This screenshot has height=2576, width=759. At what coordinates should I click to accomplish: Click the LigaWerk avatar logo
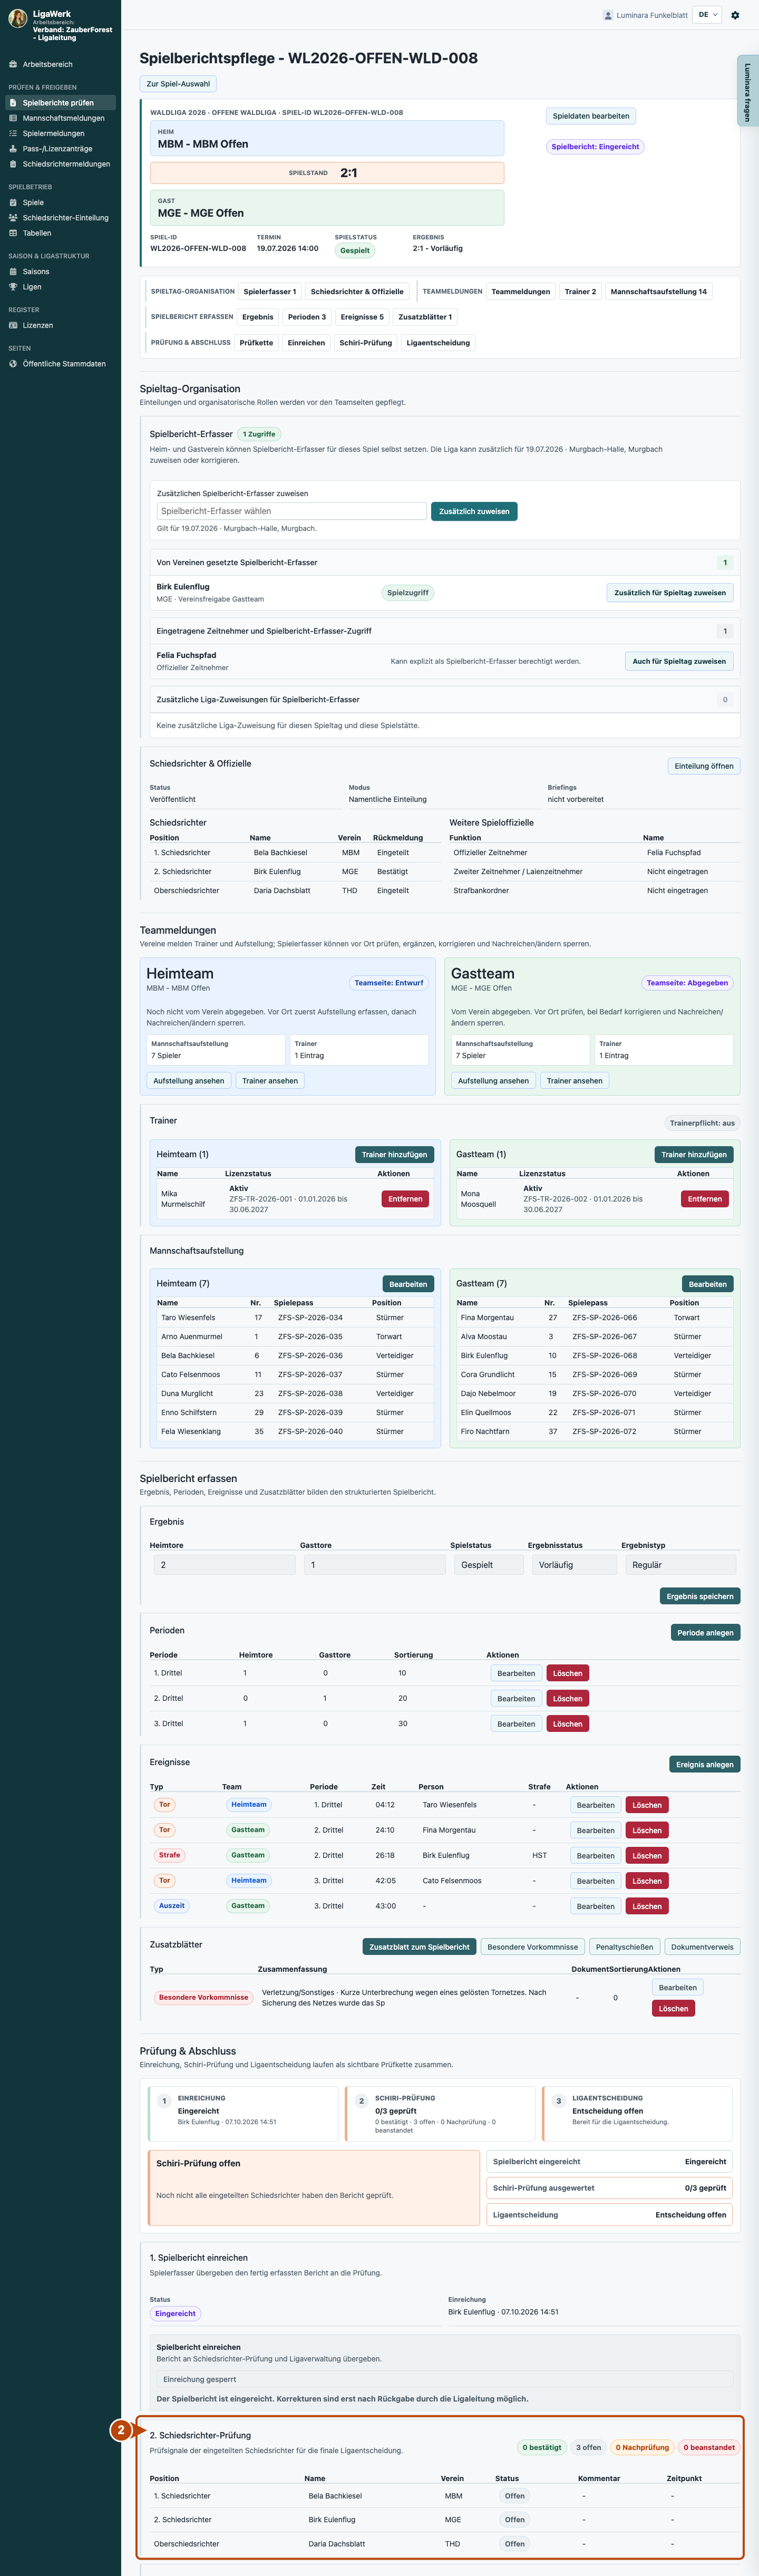tap(18, 19)
